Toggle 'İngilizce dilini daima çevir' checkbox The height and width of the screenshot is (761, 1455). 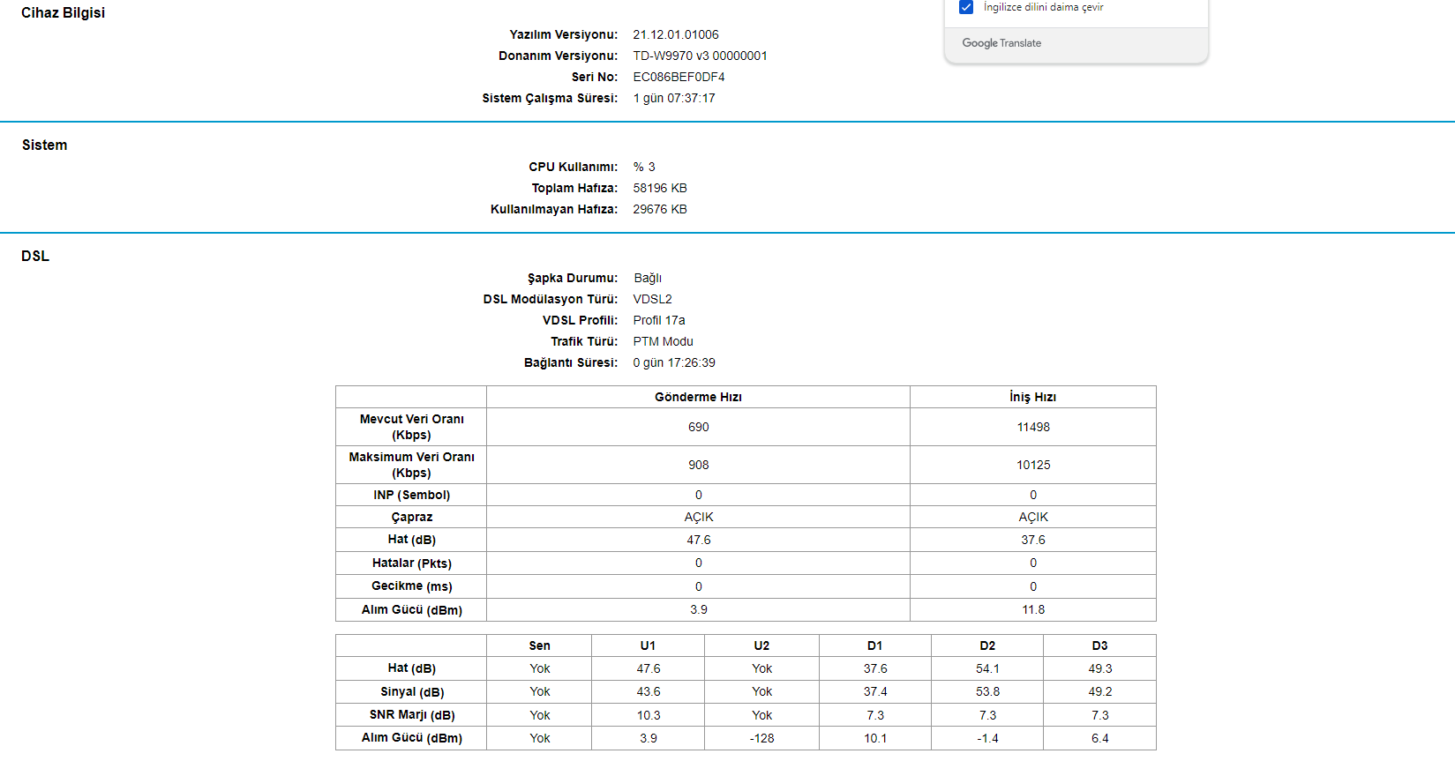pyautogui.click(x=966, y=7)
